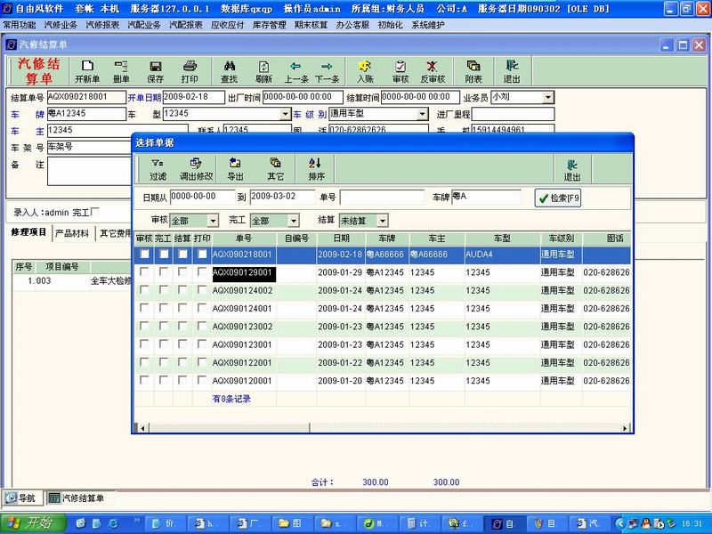
Task: Open the 业务员 dropdown
Action: point(548,97)
